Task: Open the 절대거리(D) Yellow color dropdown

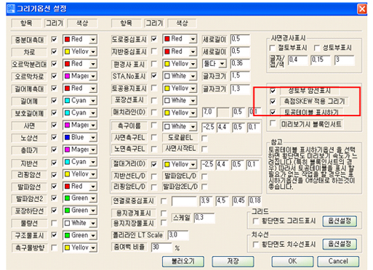Action: [193, 165]
